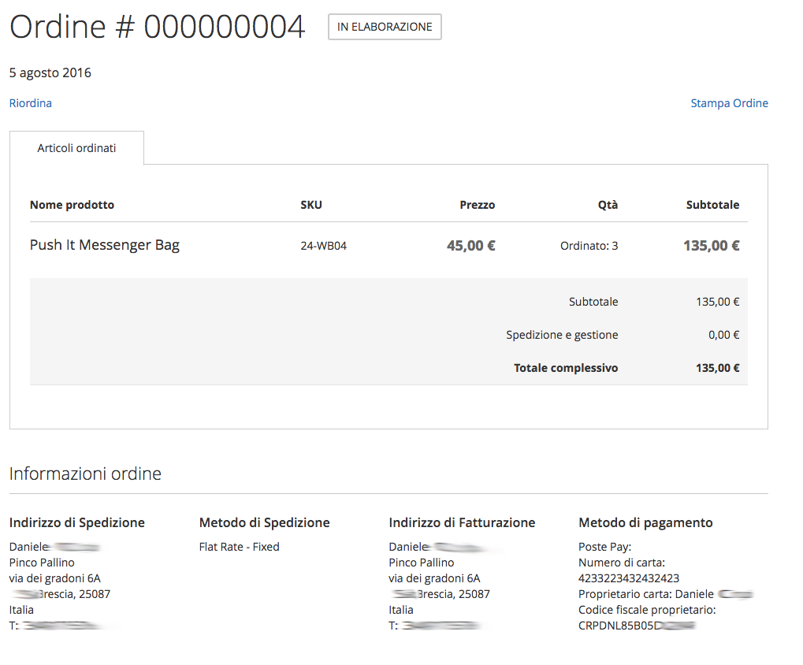
Task: Click the Poste Pay: label
Action: click(x=604, y=547)
